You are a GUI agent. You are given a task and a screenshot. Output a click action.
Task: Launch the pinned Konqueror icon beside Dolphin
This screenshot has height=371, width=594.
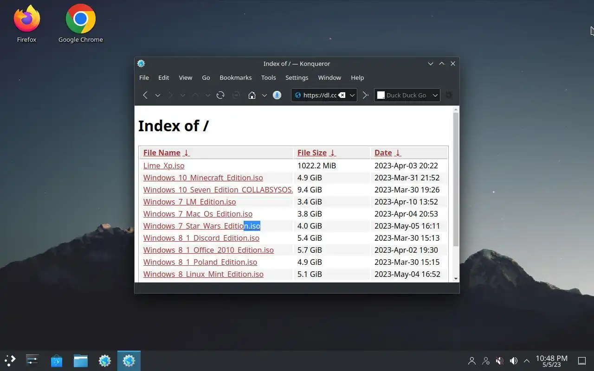[105, 360]
